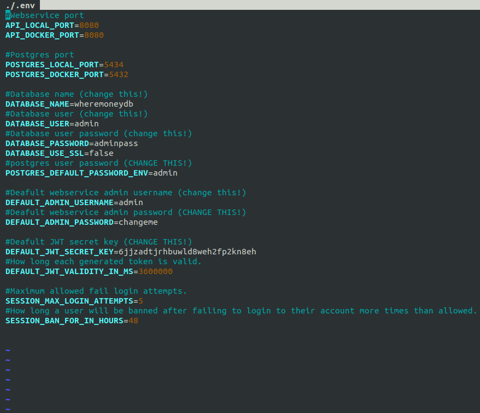Click the #Deafult webservice admin username comment
Viewport: 480px width, 413px height.
pos(126,193)
